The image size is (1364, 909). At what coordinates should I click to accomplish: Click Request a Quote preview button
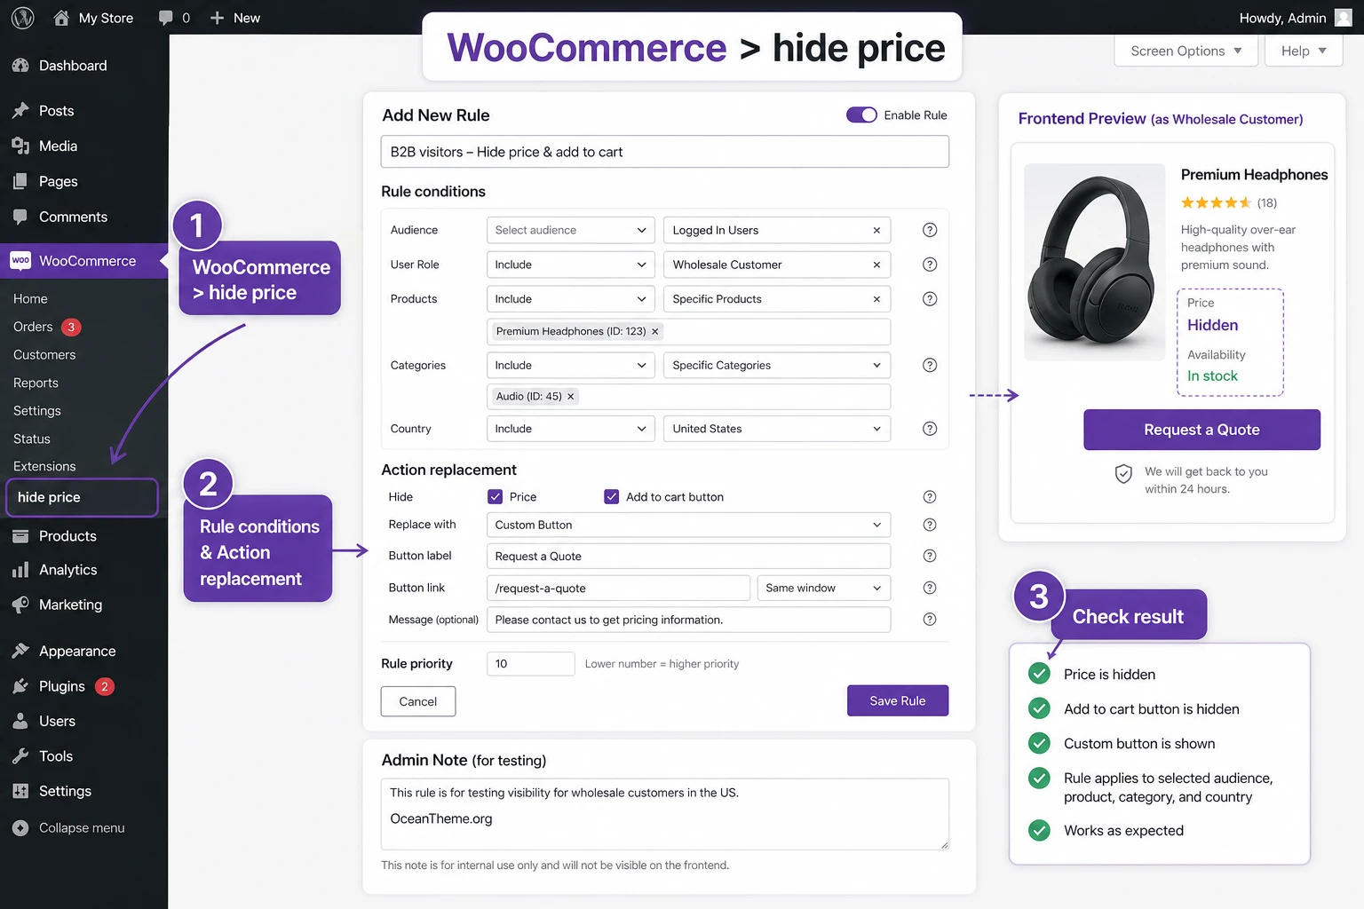tap(1201, 430)
